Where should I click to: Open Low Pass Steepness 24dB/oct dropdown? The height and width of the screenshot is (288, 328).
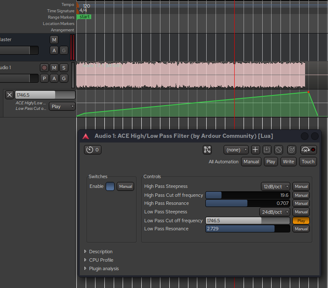pyautogui.click(x=275, y=212)
